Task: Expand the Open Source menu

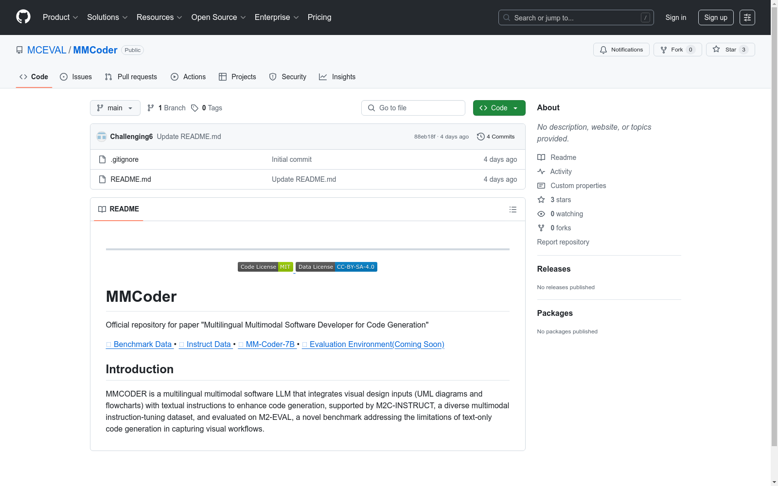Action: pos(219,17)
